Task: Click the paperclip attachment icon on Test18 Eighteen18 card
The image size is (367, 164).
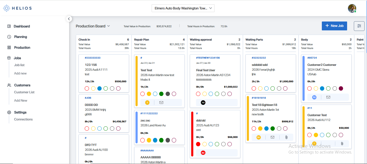Action: (286, 137)
